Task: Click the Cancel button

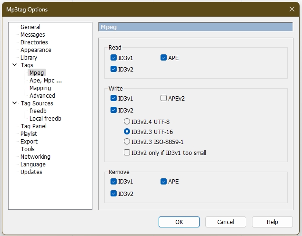Action: pyautogui.click(x=225, y=222)
